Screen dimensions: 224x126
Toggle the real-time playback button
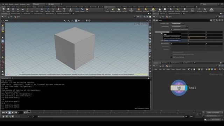tap(3, 117)
